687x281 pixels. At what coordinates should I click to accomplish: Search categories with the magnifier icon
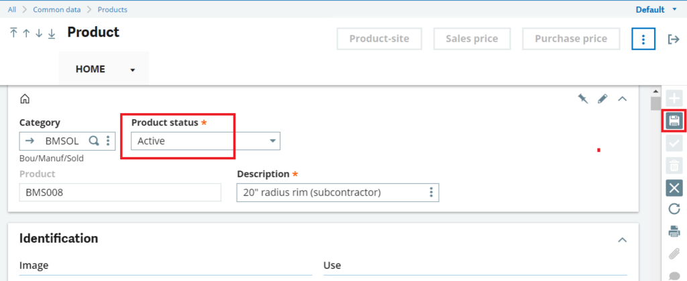tap(94, 140)
